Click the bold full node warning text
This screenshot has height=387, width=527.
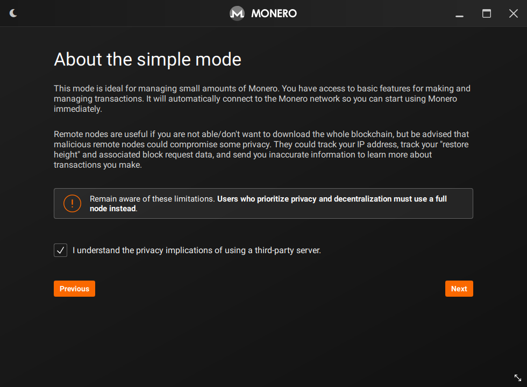click(x=332, y=199)
